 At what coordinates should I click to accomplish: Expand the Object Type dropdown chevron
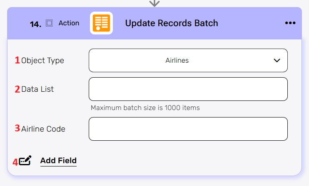tap(277, 61)
